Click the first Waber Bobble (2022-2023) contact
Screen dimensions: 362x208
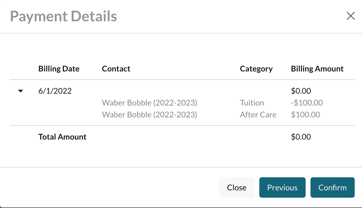coord(149,103)
